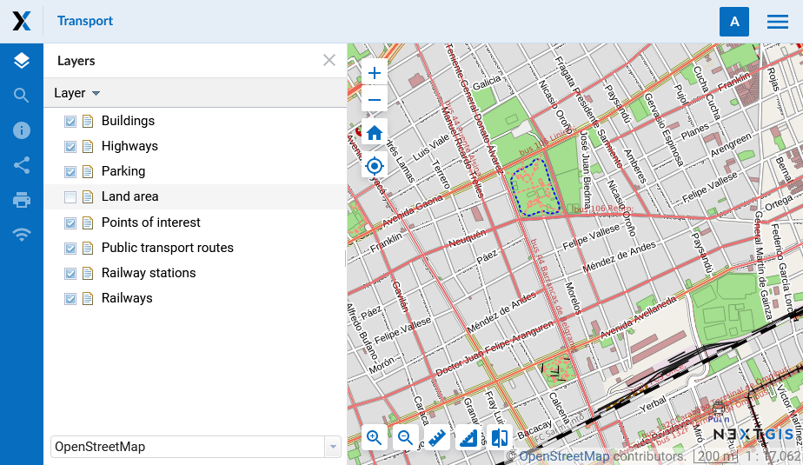
Task: Close the Layers panel
Action: (x=329, y=61)
